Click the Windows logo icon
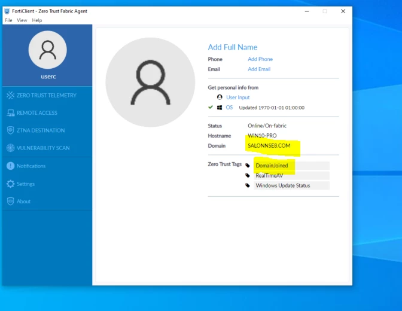Screen dimensions: 402x311 (220, 108)
